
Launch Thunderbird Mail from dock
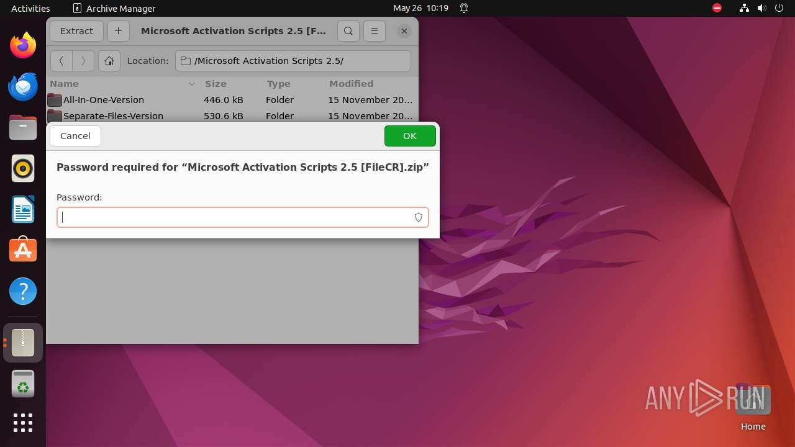tap(23, 86)
